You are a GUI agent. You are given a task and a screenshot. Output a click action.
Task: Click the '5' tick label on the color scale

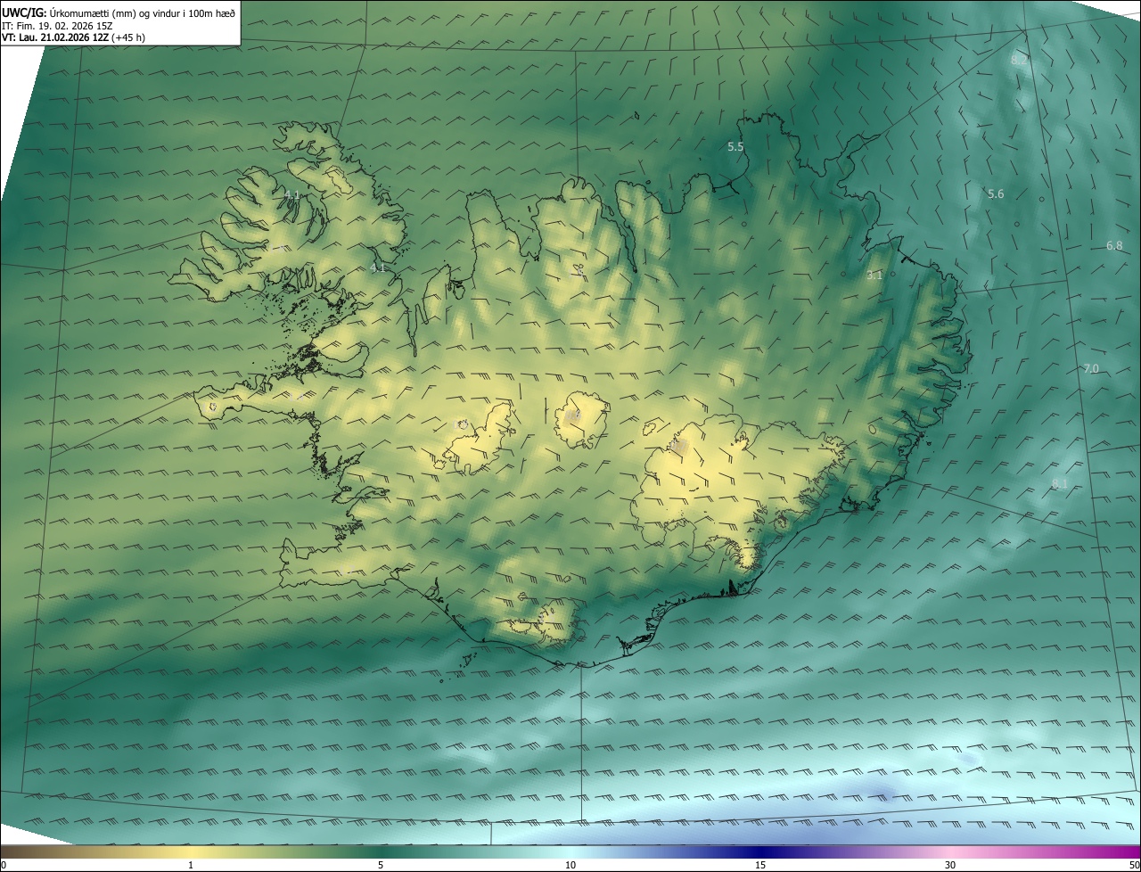[381, 865]
